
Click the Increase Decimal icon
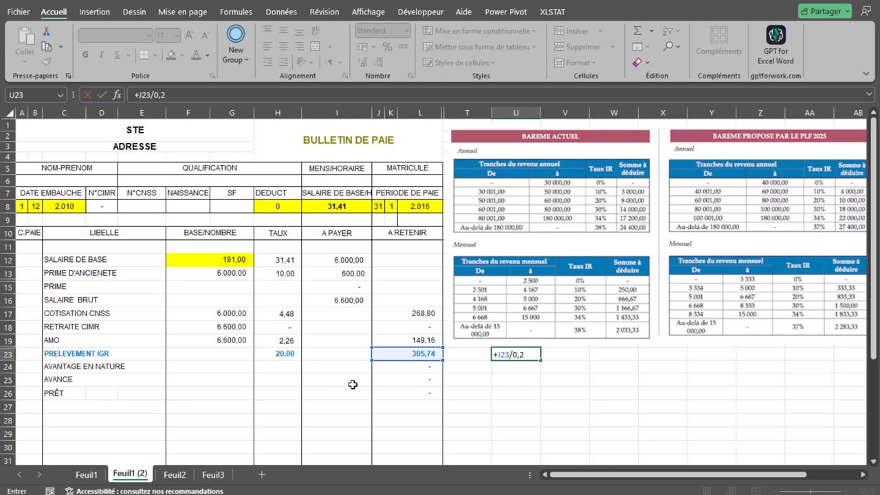[x=362, y=63]
